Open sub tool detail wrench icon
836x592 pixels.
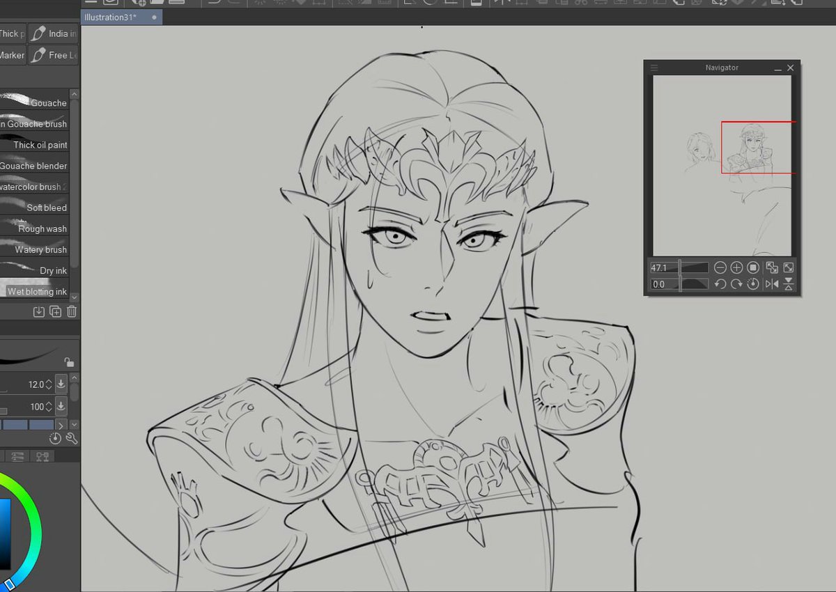(x=71, y=438)
